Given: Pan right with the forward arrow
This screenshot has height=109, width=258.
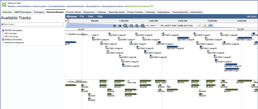Looking at the screenshot, I should pos(120,26).
